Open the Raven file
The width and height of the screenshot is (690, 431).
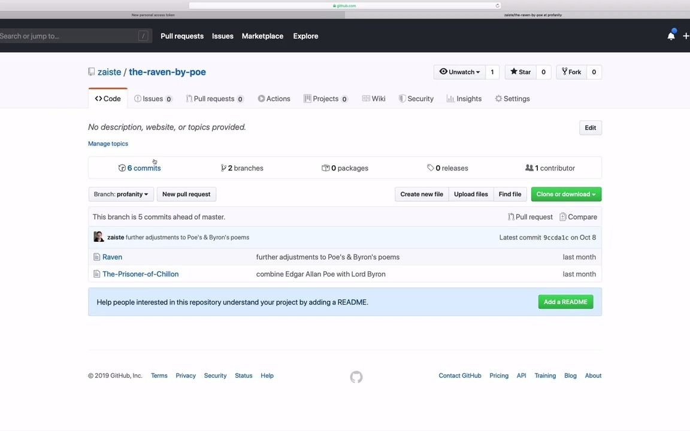click(x=112, y=257)
